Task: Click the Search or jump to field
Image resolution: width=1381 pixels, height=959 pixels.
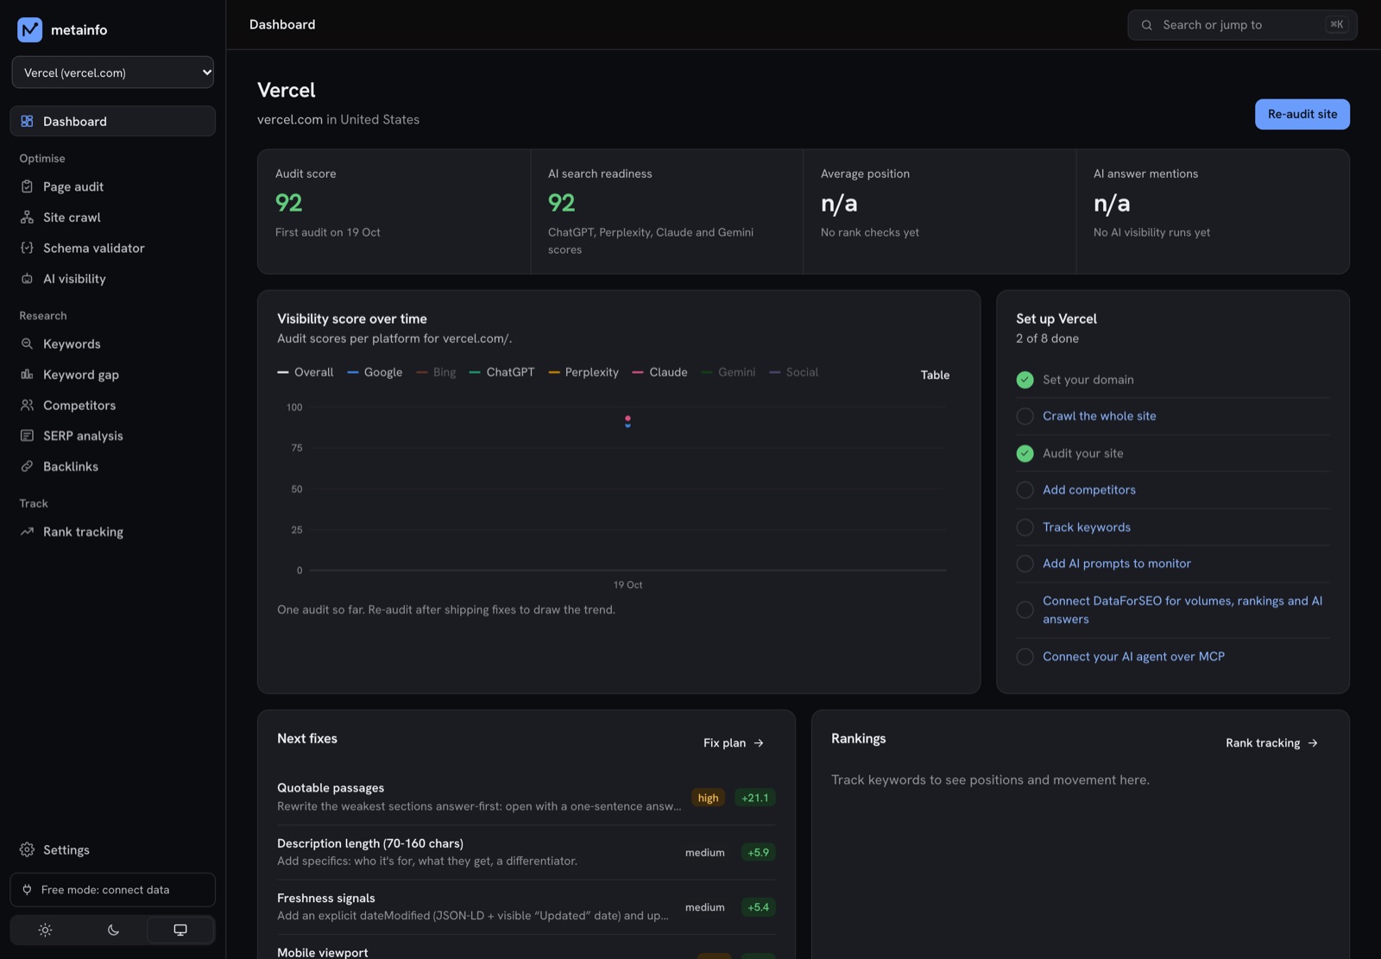Action: point(1242,25)
